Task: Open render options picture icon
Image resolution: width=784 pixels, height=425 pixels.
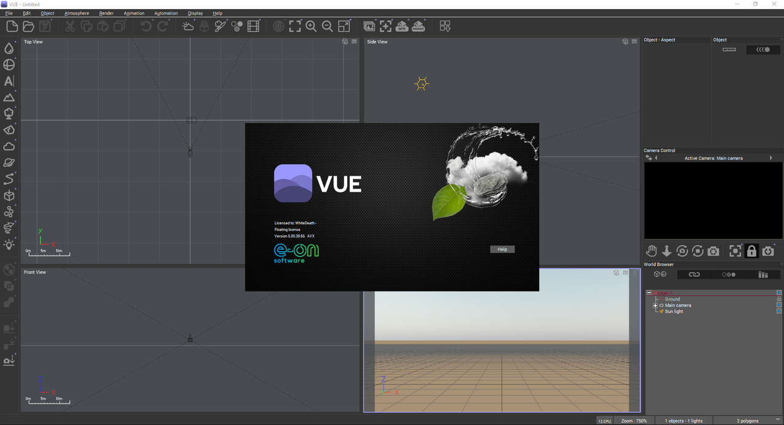Action: (369, 26)
